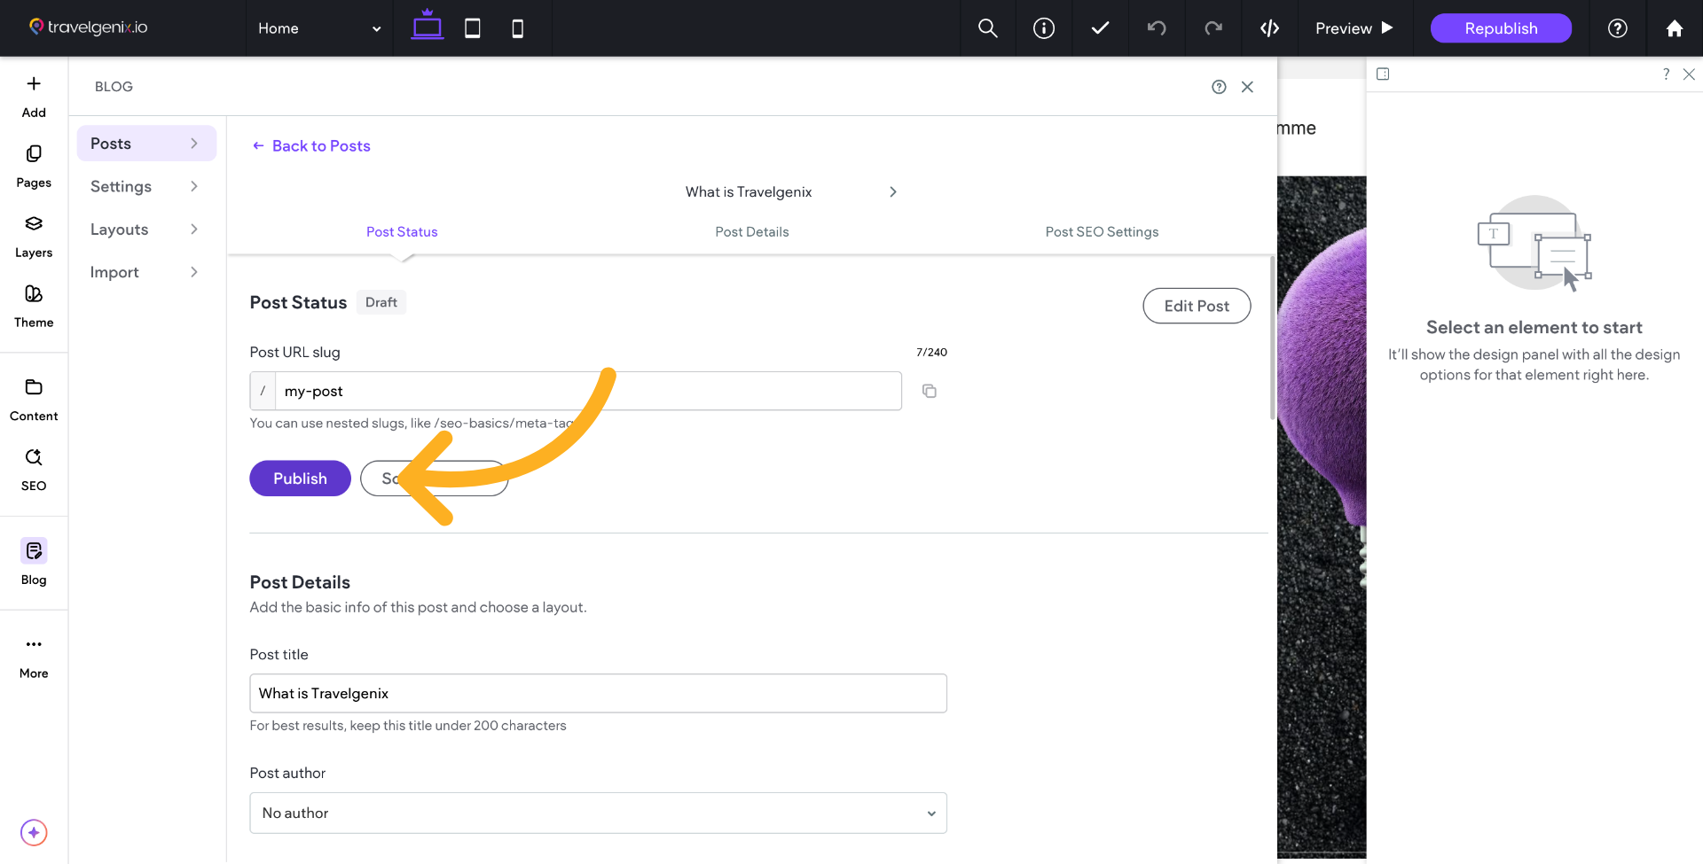
Task: Enable desktop preview mode
Action: [x=427, y=27]
